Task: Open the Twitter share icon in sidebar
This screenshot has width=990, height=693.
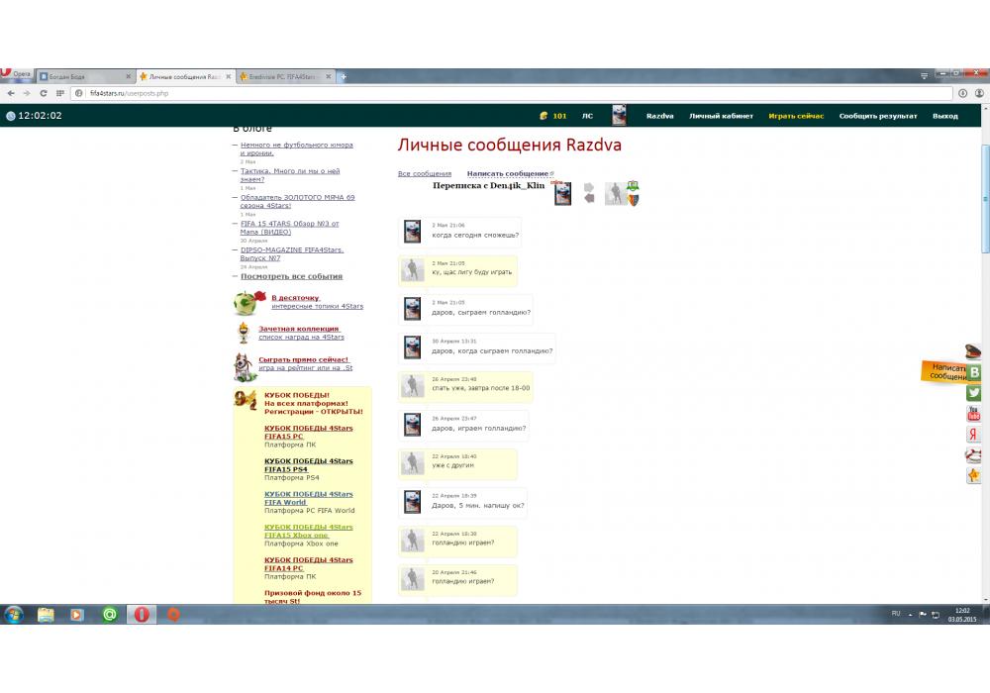Action: coord(974,393)
